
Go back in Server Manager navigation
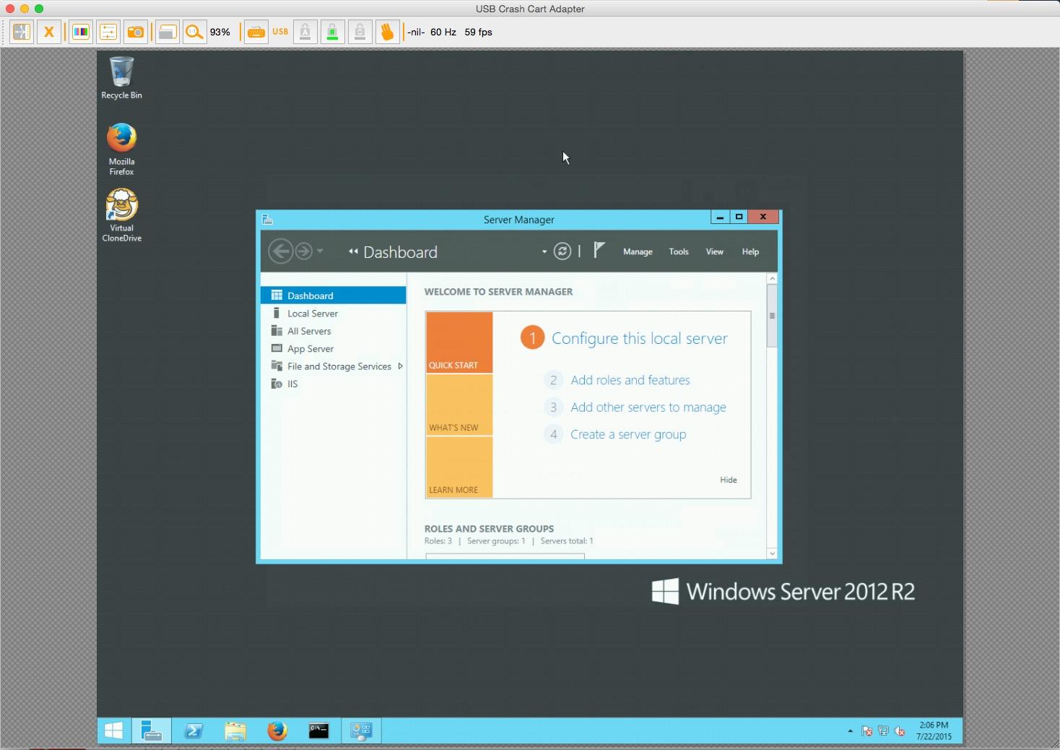pyautogui.click(x=280, y=251)
